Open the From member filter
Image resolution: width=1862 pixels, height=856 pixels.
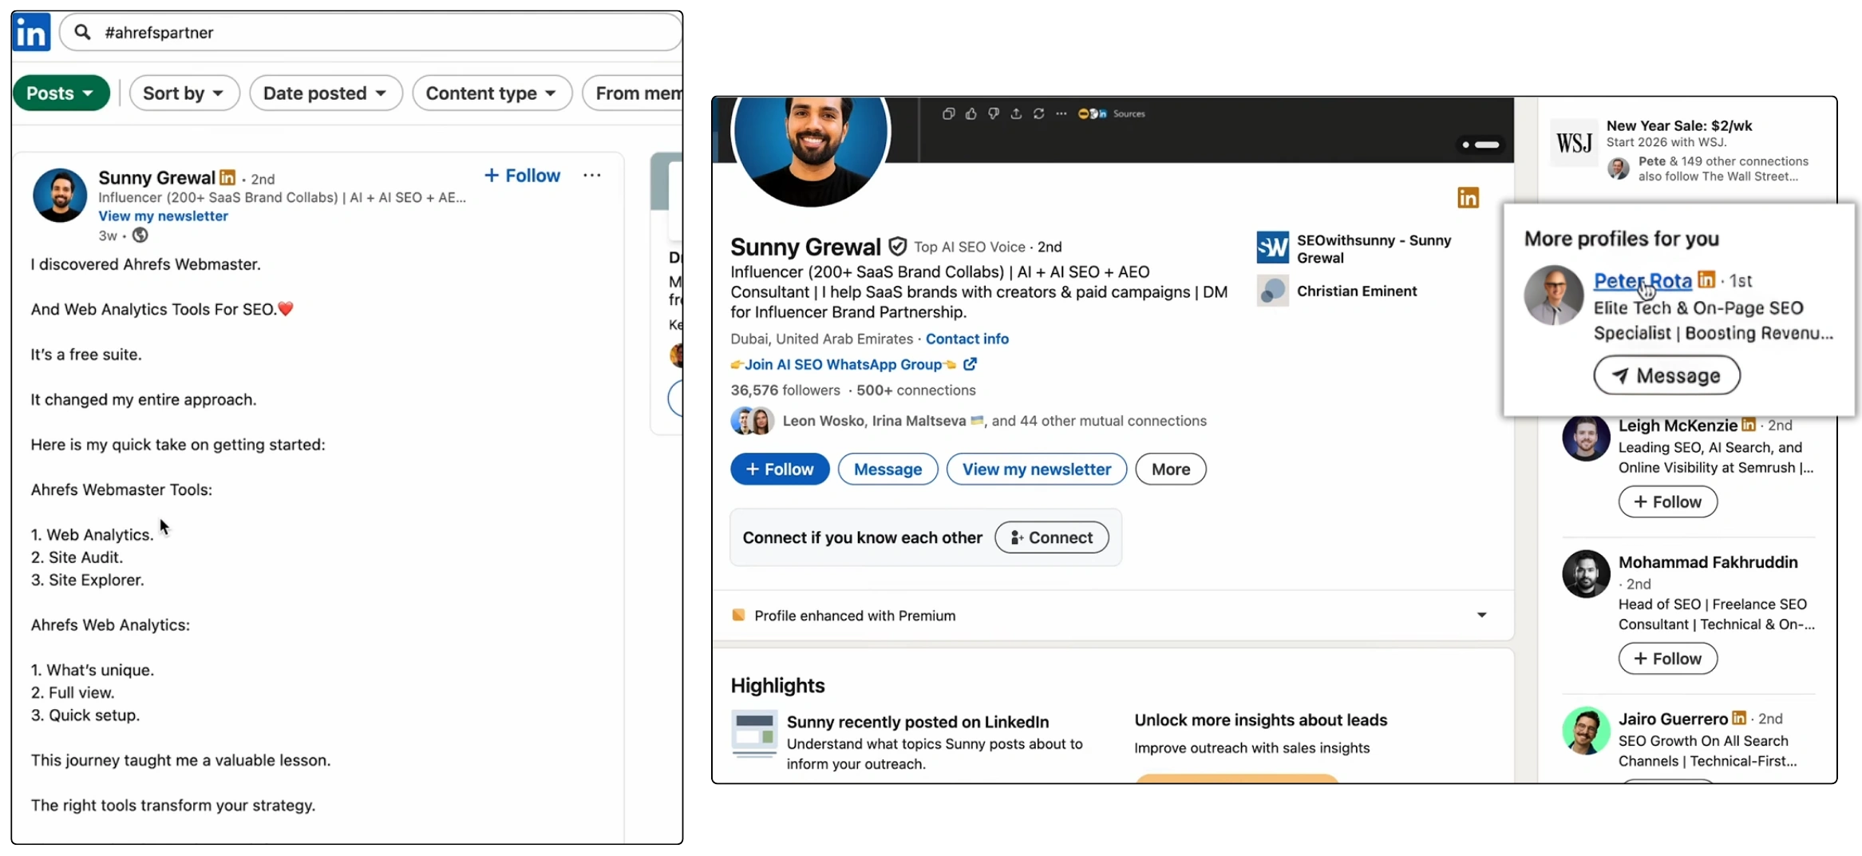coord(633,93)
